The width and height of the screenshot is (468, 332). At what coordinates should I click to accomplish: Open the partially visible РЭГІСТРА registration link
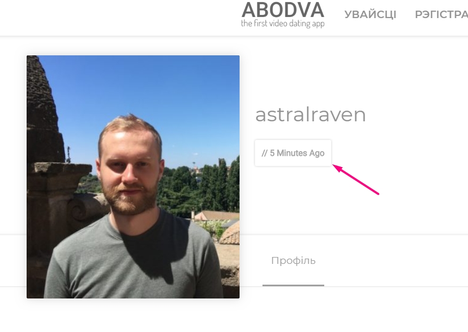tap(441, 14)
